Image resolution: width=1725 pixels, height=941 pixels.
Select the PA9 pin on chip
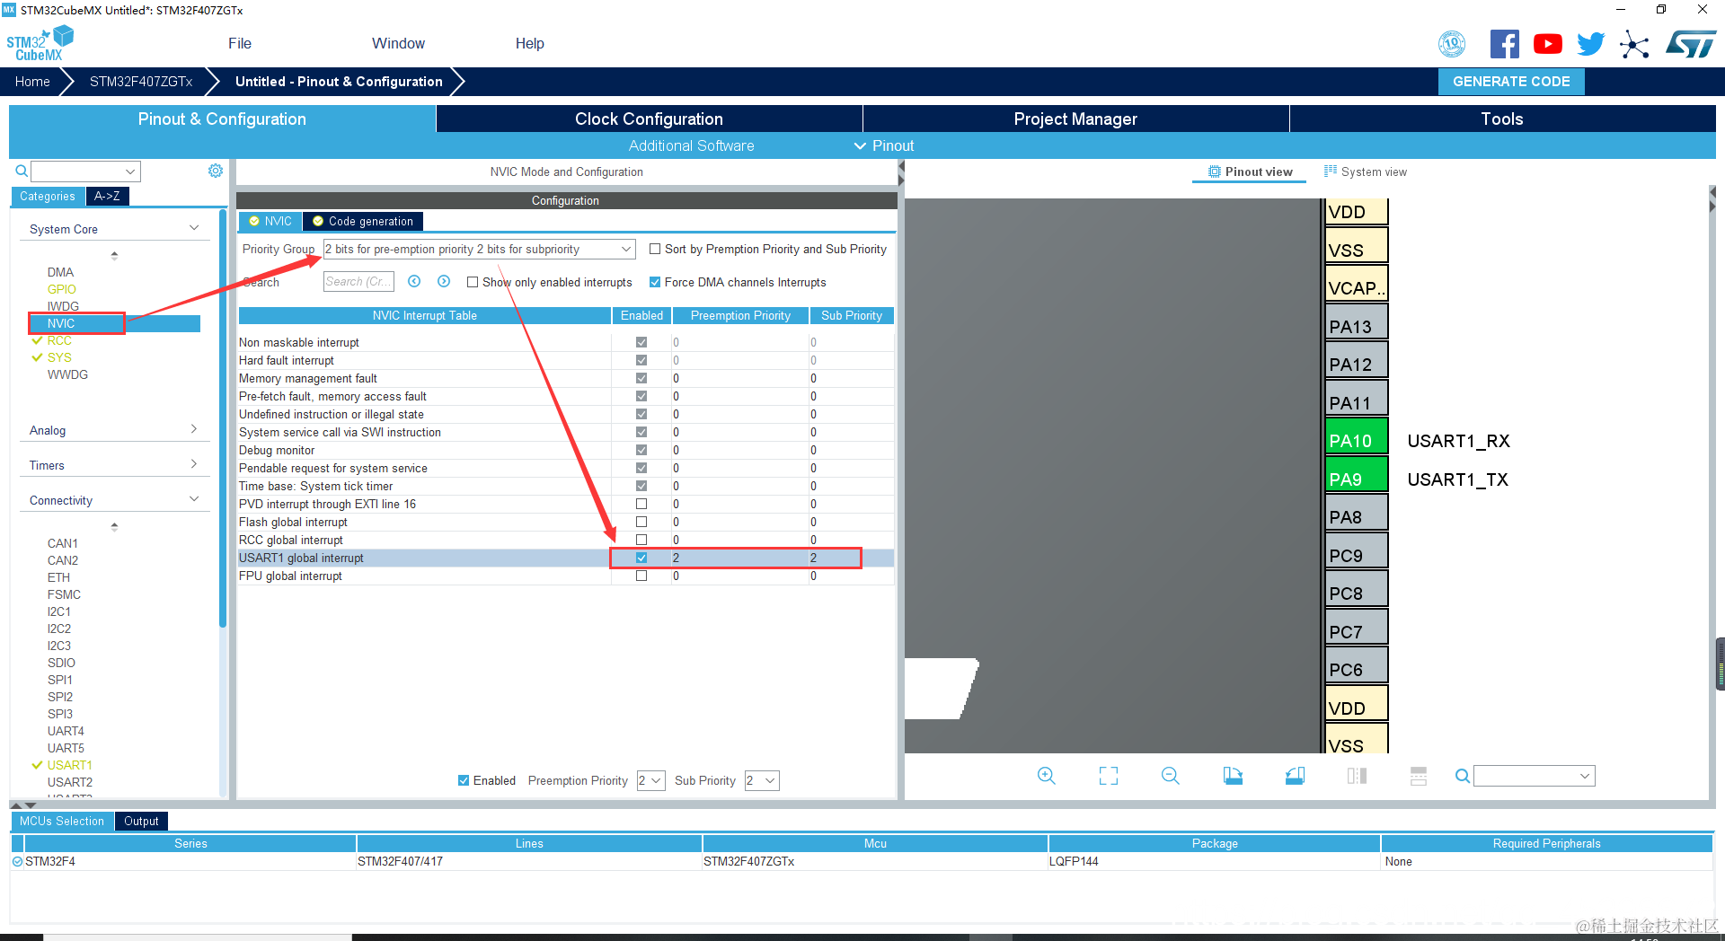coord(1357,474)
